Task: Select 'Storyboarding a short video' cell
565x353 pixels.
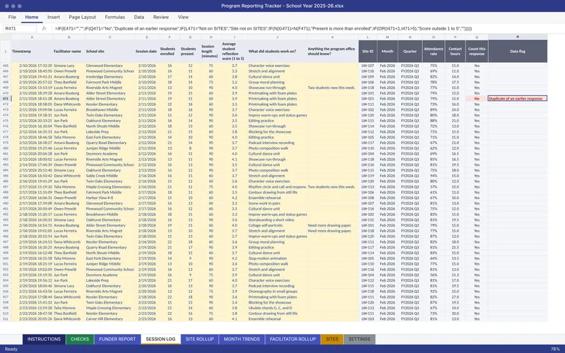Action: click(x=278, y=220)
